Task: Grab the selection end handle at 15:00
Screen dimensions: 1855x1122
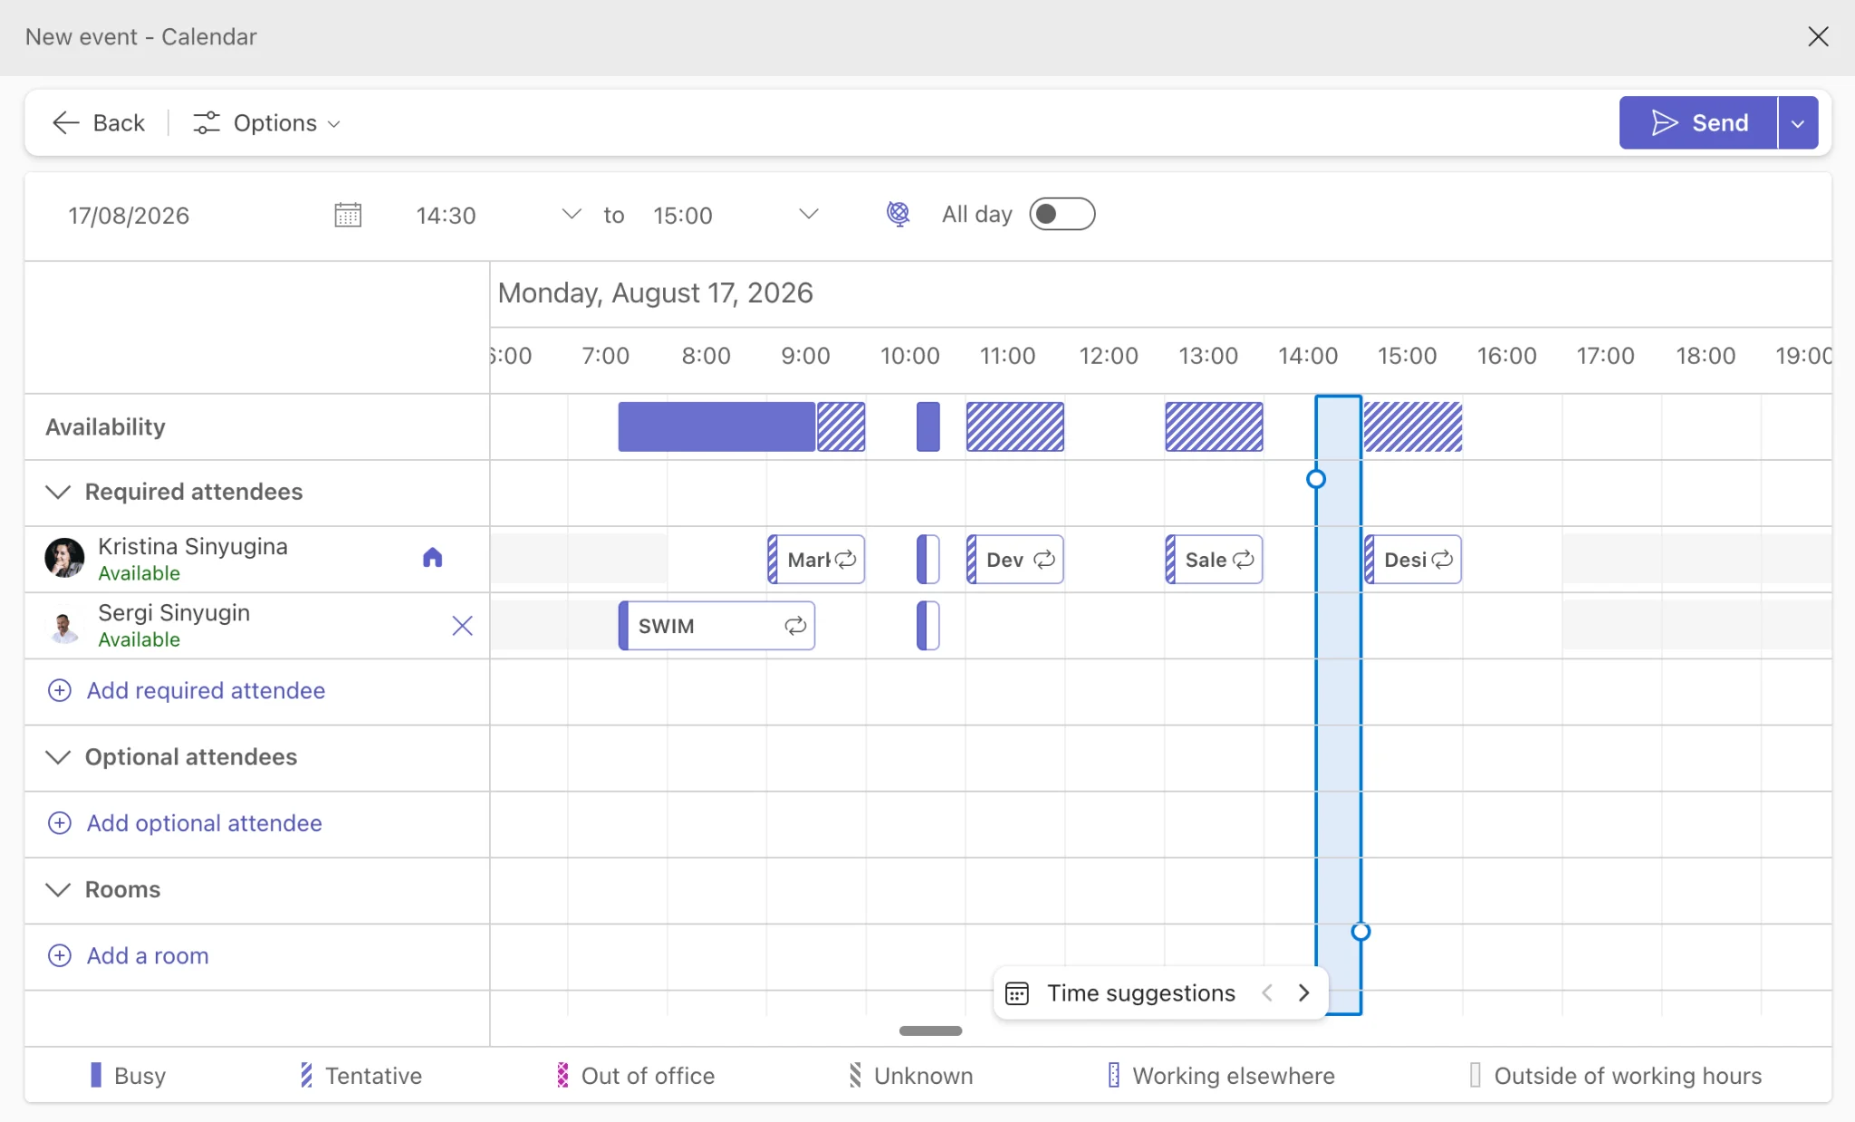Action: point(1360,932)
